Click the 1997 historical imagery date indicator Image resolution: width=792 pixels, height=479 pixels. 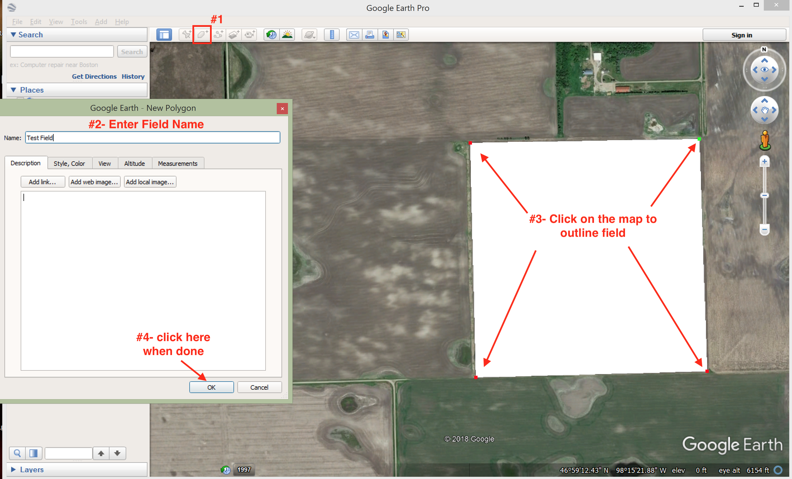pyautogui.click(x=244, y=470)
